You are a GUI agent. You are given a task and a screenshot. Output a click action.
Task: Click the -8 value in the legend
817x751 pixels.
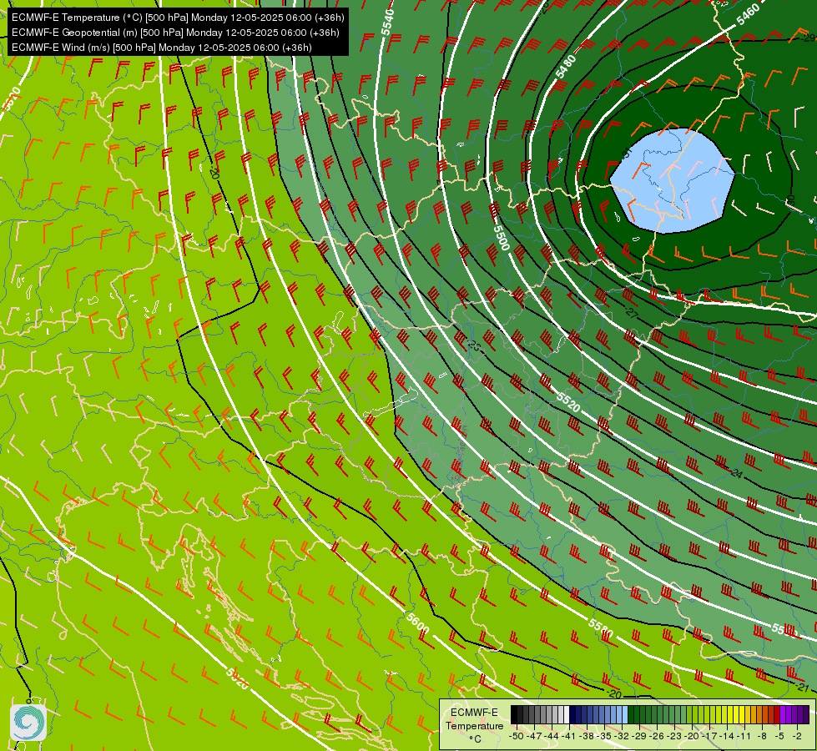tap(762, 736)
